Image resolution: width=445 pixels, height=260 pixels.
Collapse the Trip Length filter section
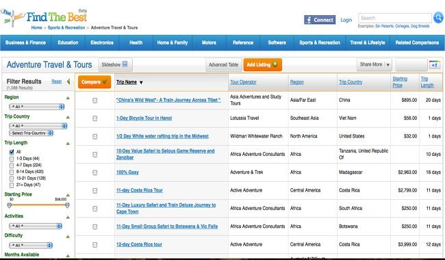tap(68, 144)
